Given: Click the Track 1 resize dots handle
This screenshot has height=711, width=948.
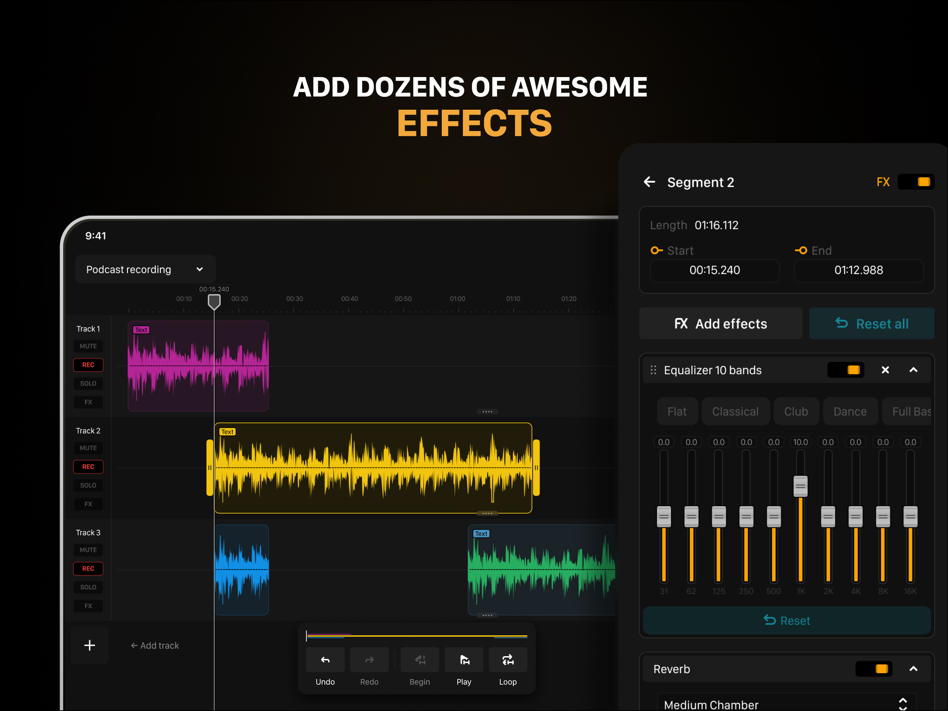Looking at the screenshot, I should (487, 412).
